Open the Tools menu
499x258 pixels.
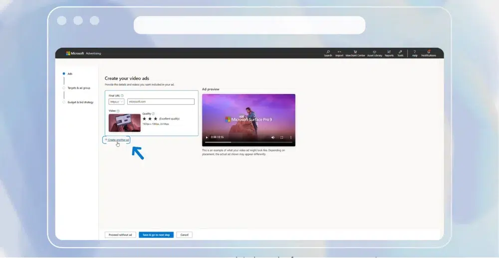coord(400,53)
